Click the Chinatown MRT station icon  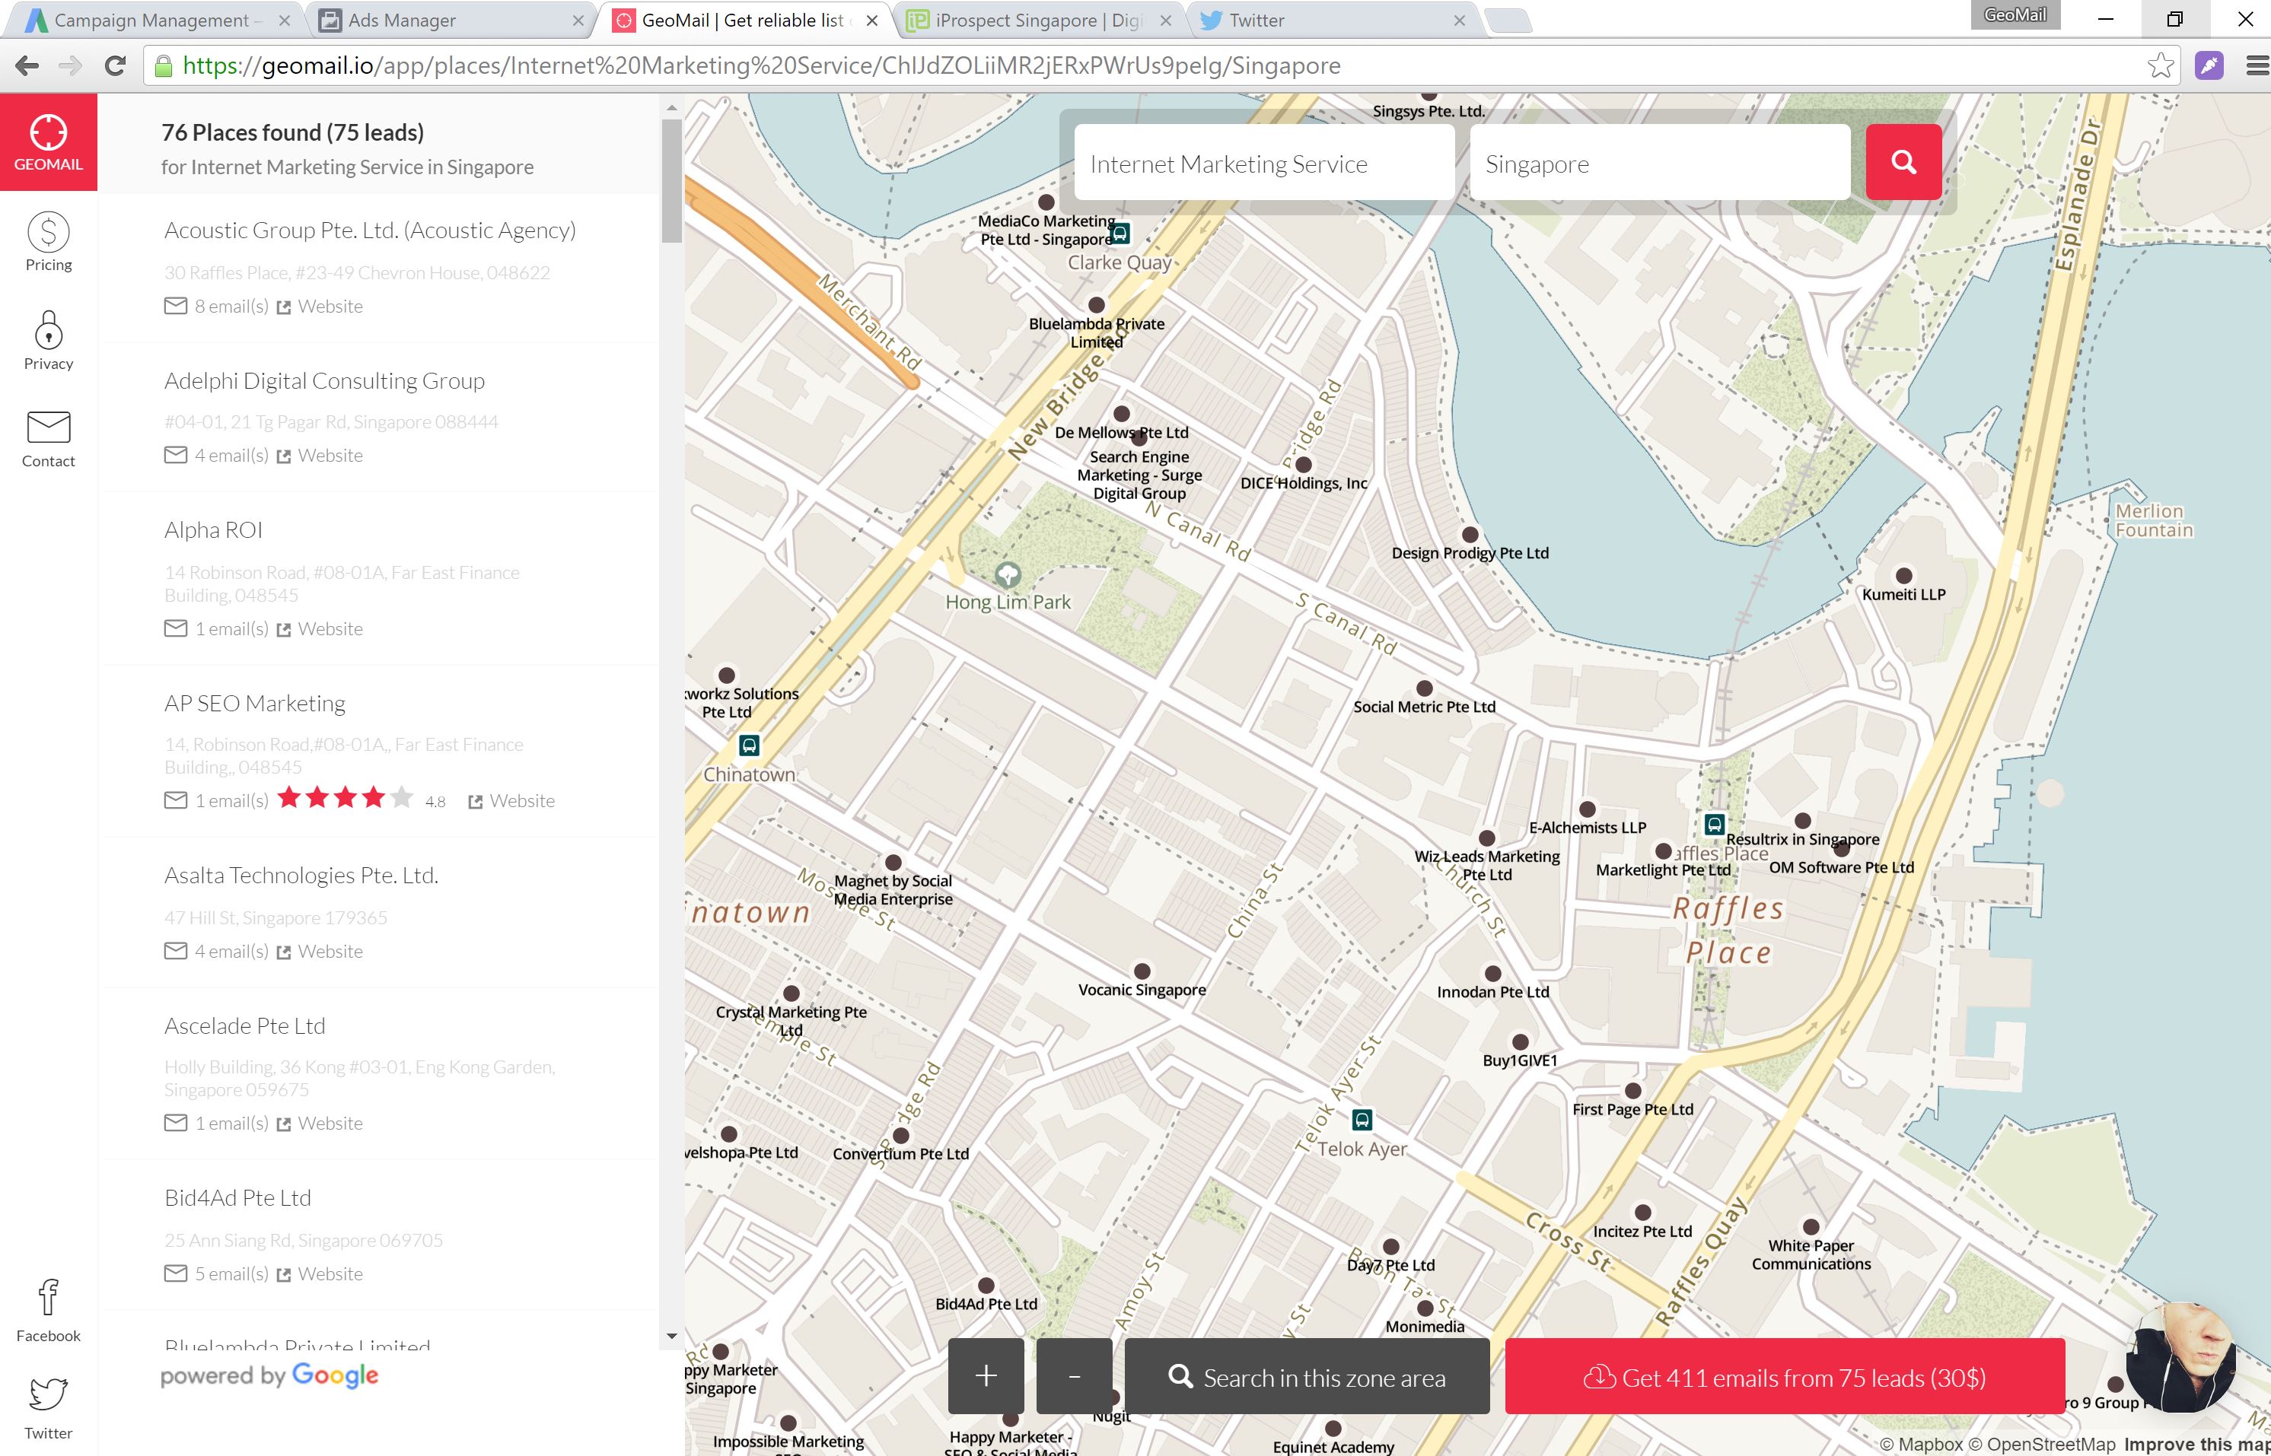pyautogui.click(x=749, y=745)
